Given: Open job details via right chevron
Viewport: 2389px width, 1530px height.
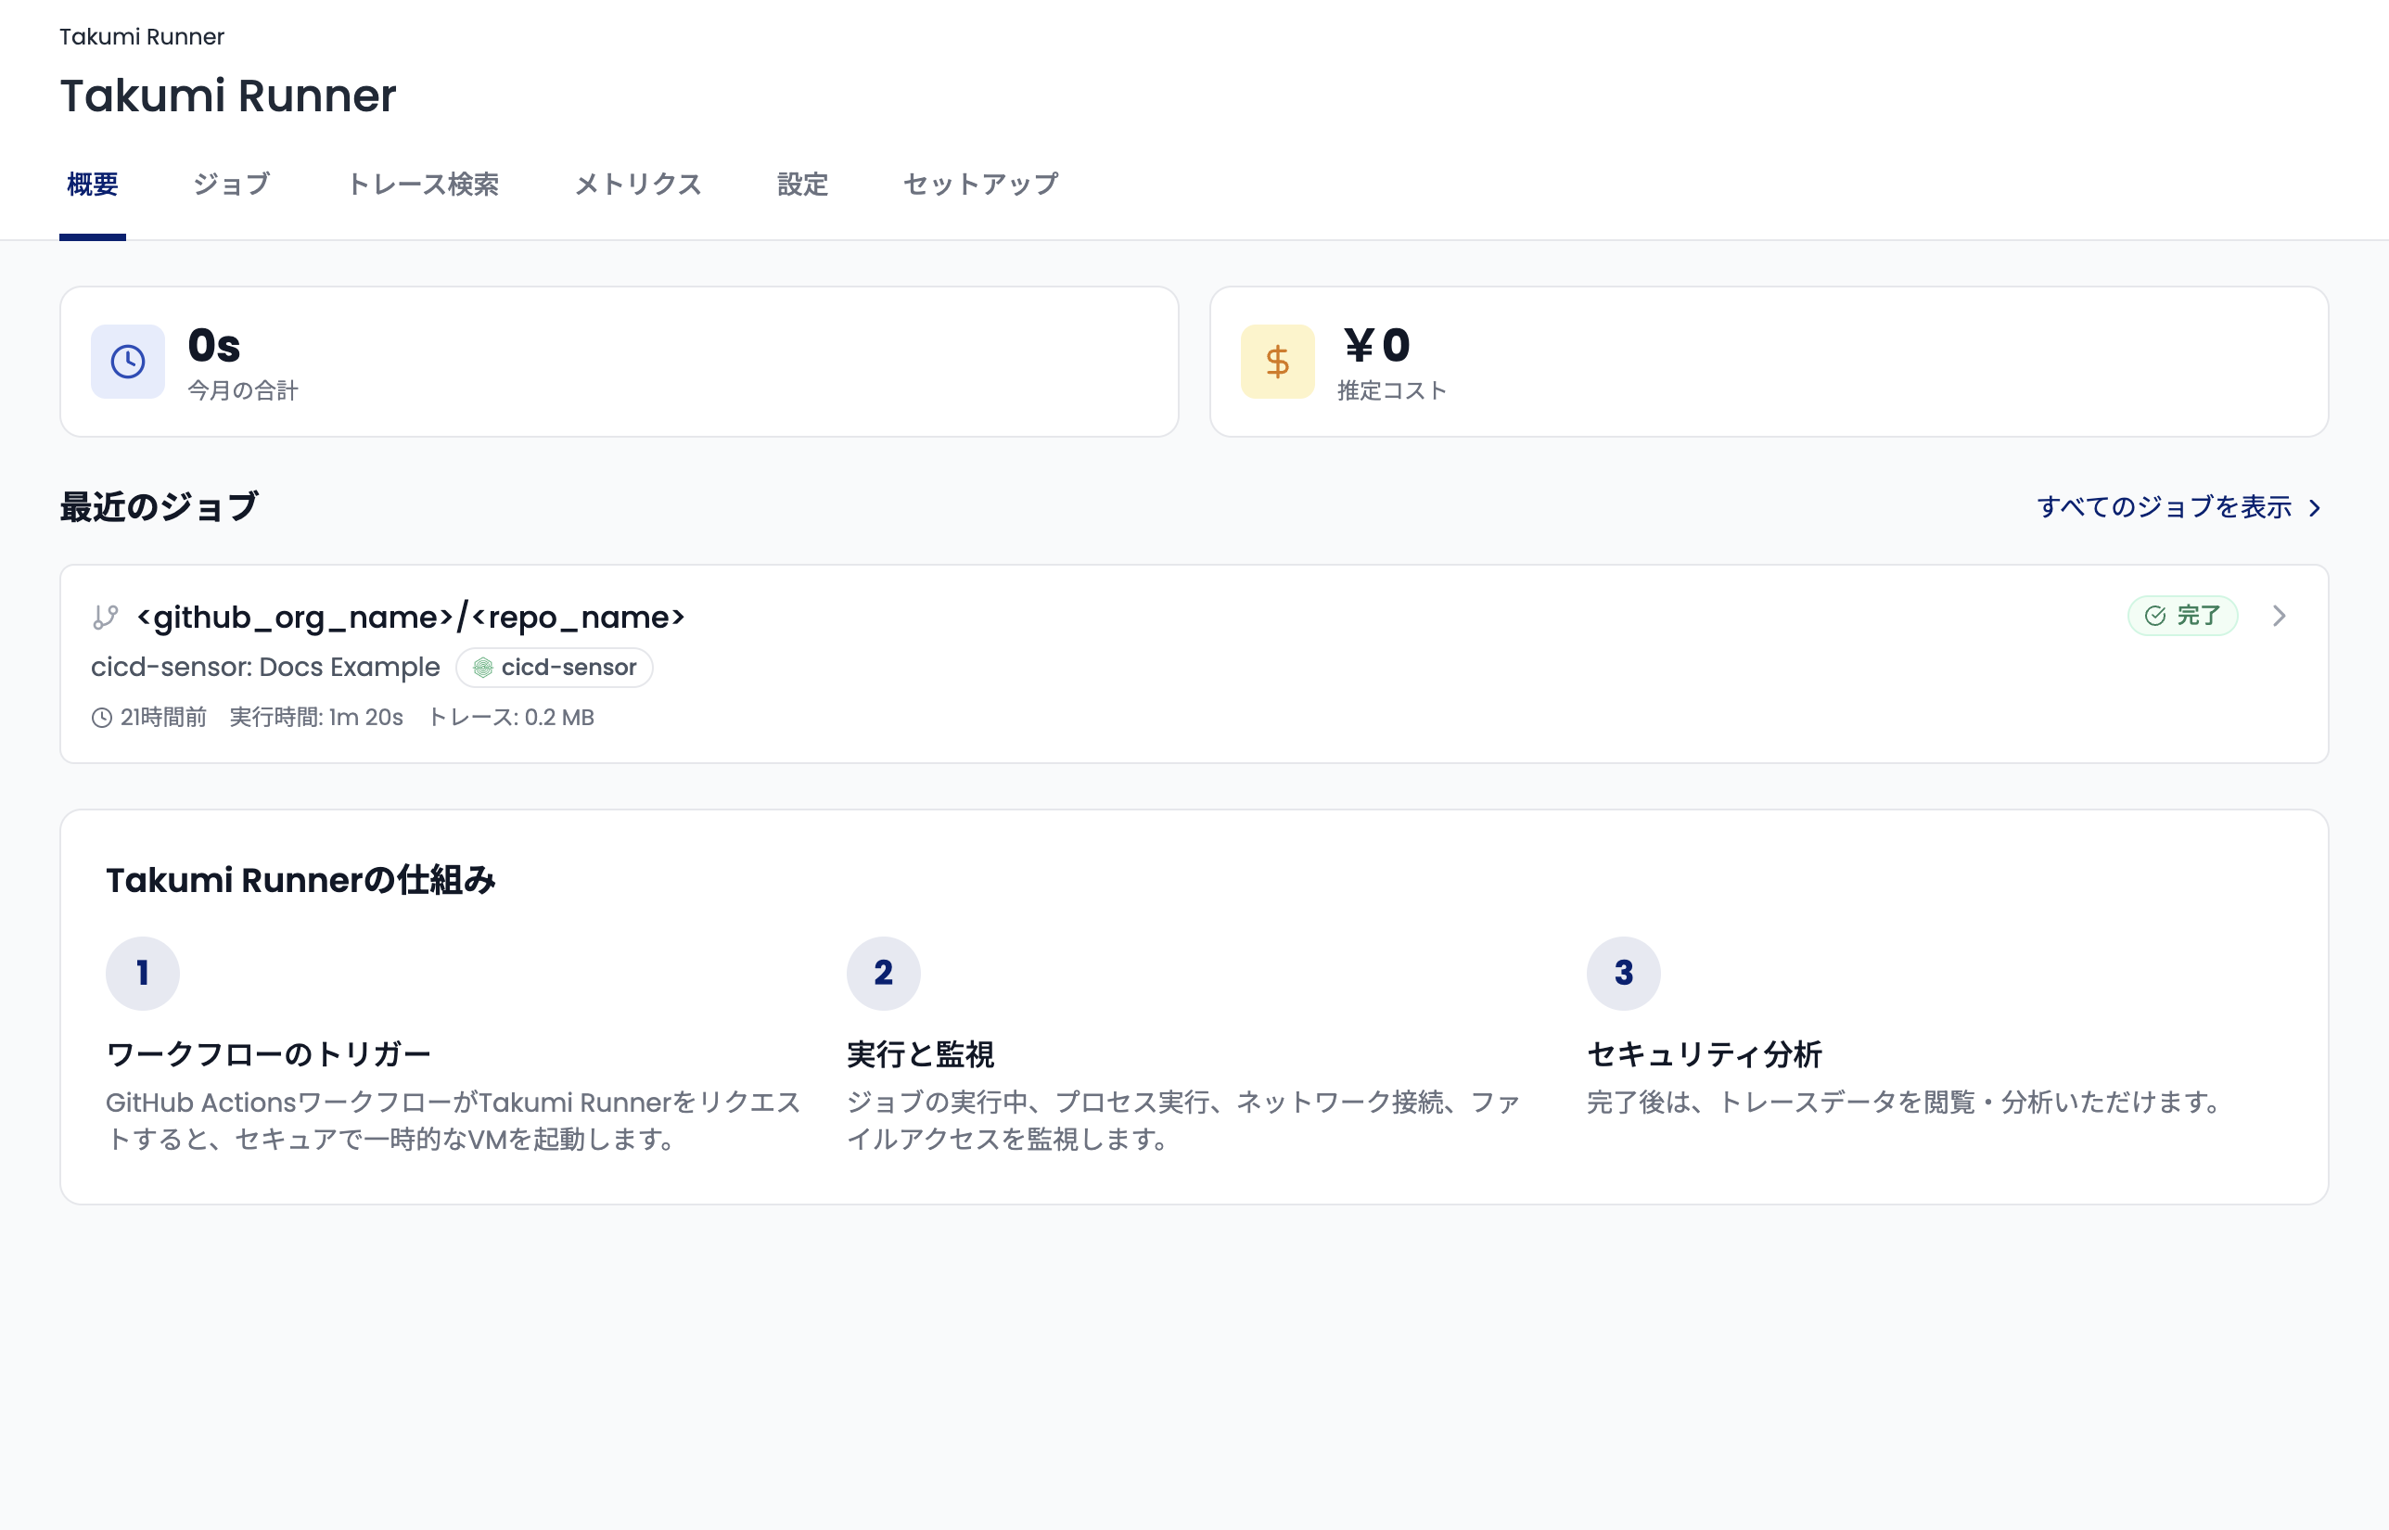Looking at the screenshot, I should pos(2280,616).
